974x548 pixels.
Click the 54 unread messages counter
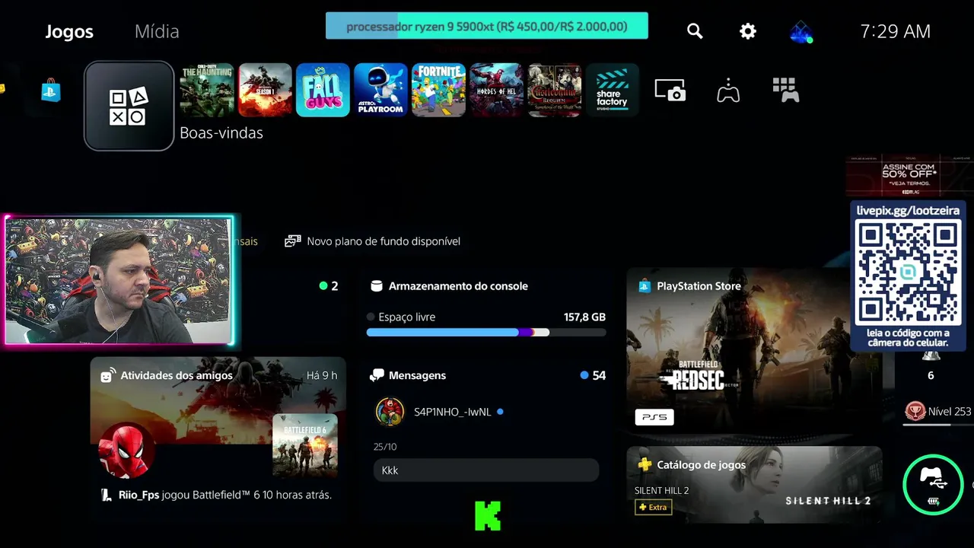click(593, 375)
